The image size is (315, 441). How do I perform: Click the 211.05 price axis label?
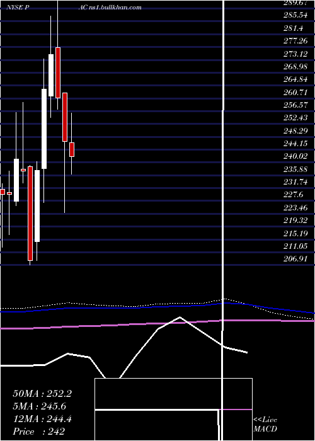click(295, 246)
